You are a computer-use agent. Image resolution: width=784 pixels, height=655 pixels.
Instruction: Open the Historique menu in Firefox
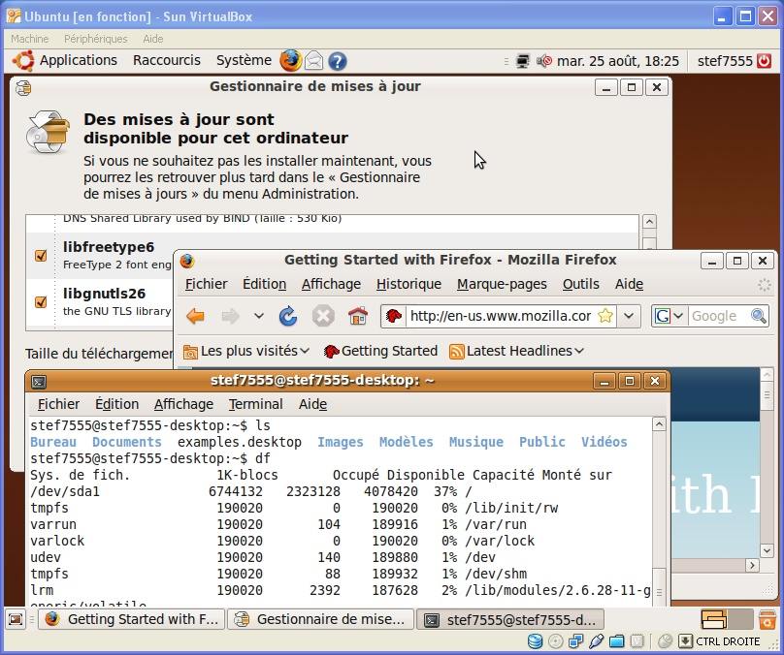408,284
